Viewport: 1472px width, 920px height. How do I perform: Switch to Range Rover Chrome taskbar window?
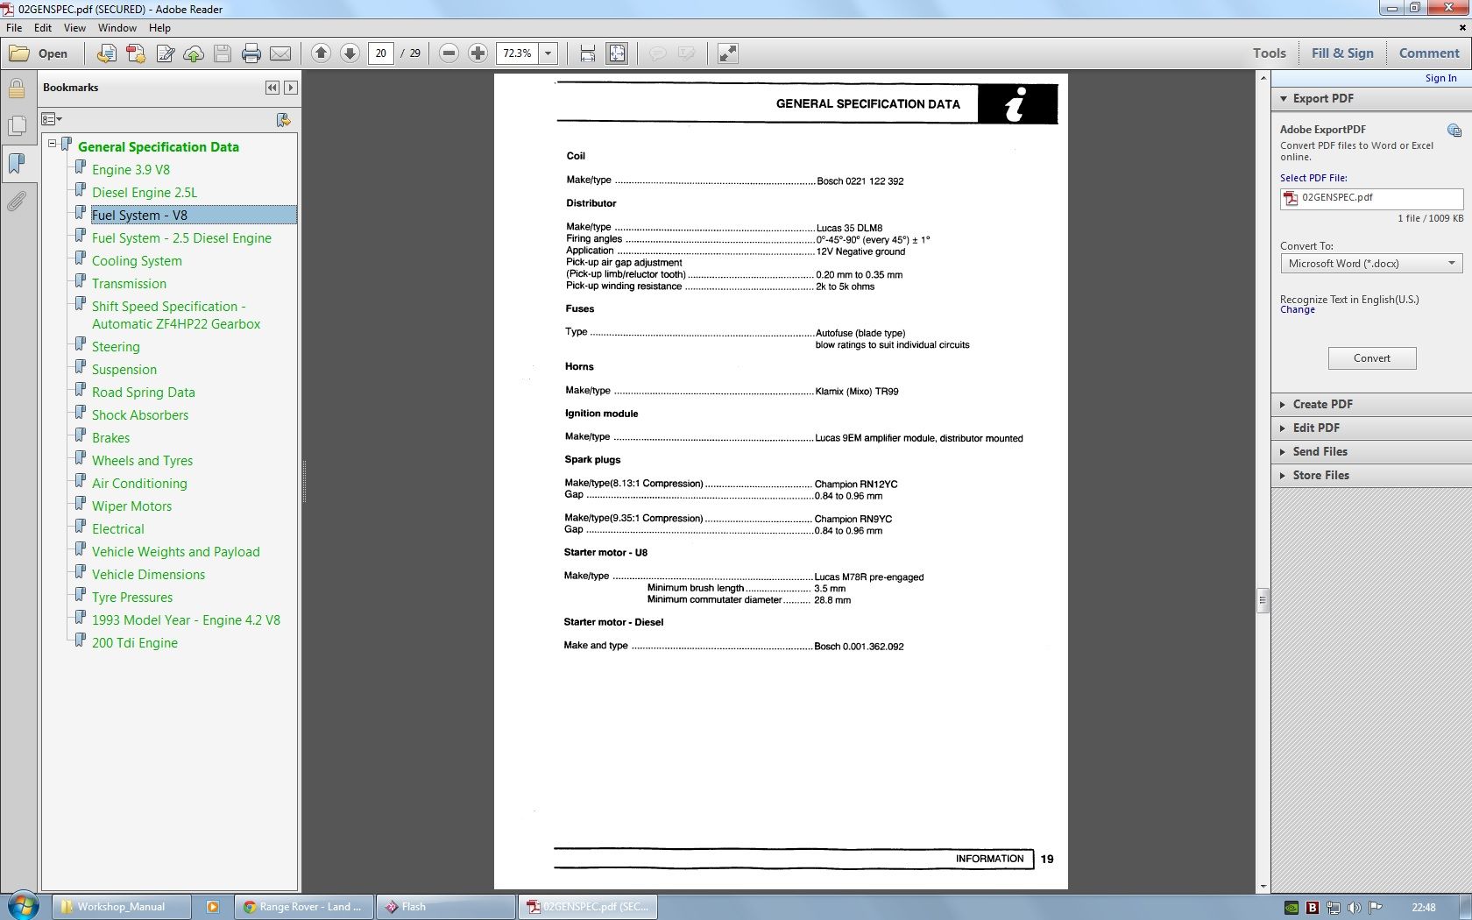304,907
